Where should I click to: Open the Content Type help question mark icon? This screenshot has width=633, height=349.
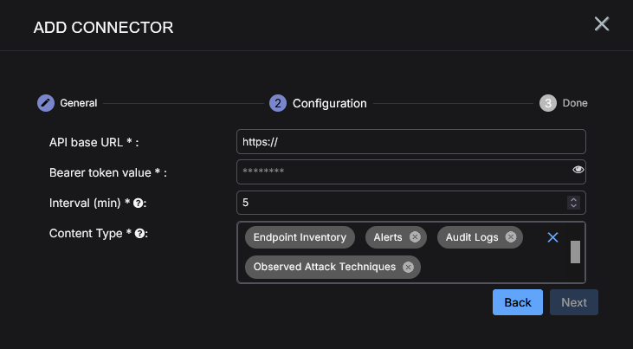[139, 234]
